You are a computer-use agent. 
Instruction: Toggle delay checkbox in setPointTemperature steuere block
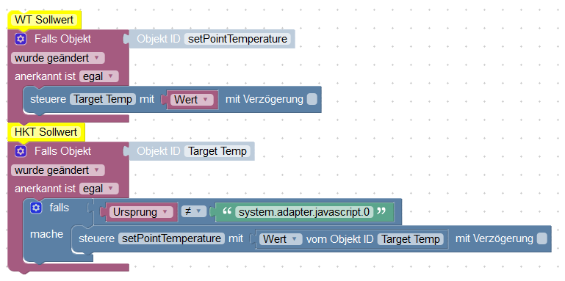541,238
